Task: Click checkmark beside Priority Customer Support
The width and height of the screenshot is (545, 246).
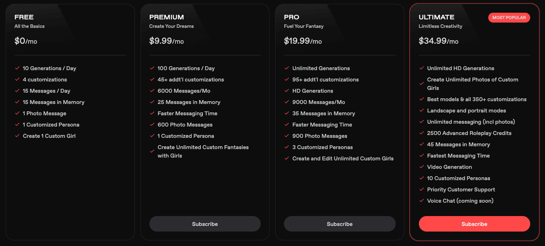Action: 421,189
